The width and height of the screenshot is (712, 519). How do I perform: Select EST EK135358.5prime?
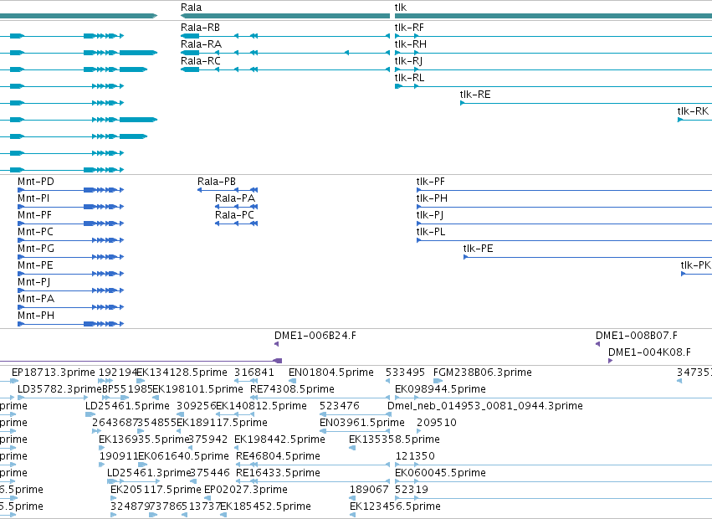pos(352,448)
